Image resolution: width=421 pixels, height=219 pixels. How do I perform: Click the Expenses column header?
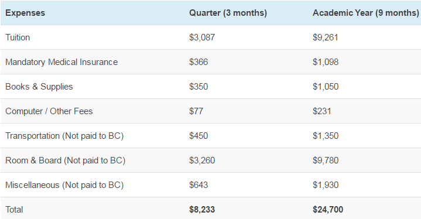click(x=25, y=13)
